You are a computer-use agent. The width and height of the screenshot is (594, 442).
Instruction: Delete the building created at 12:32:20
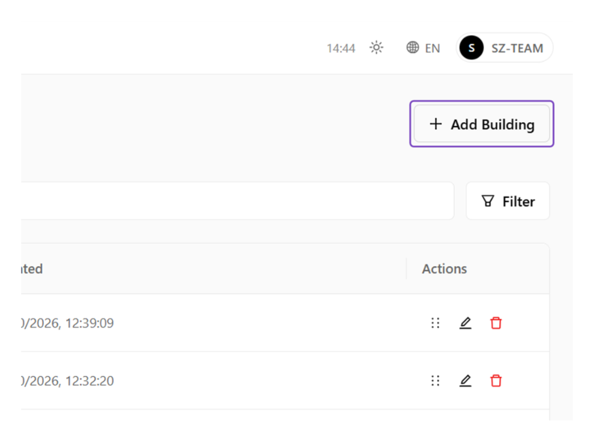496,381
